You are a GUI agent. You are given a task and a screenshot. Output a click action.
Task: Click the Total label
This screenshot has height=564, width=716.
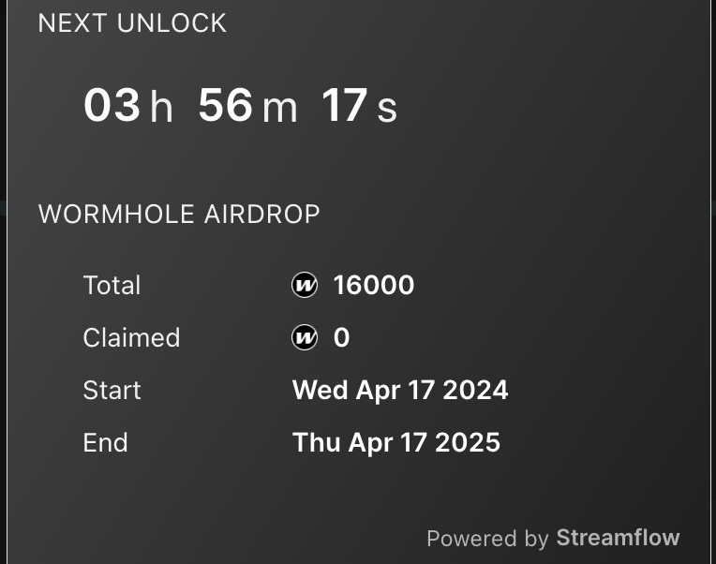point(112,286)
